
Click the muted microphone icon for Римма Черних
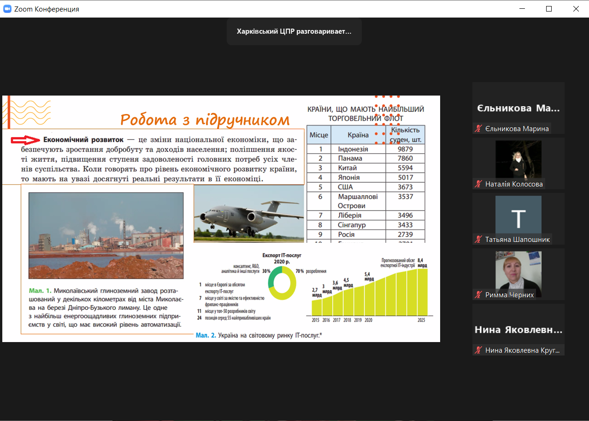pyautogui.click(x=479, y=295)
